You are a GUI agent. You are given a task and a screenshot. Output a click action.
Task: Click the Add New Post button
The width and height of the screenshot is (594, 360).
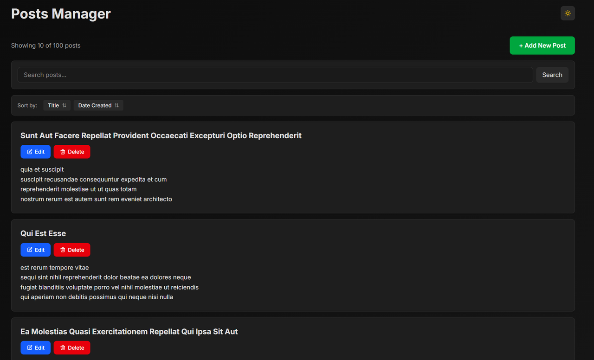tap(542, 45)
